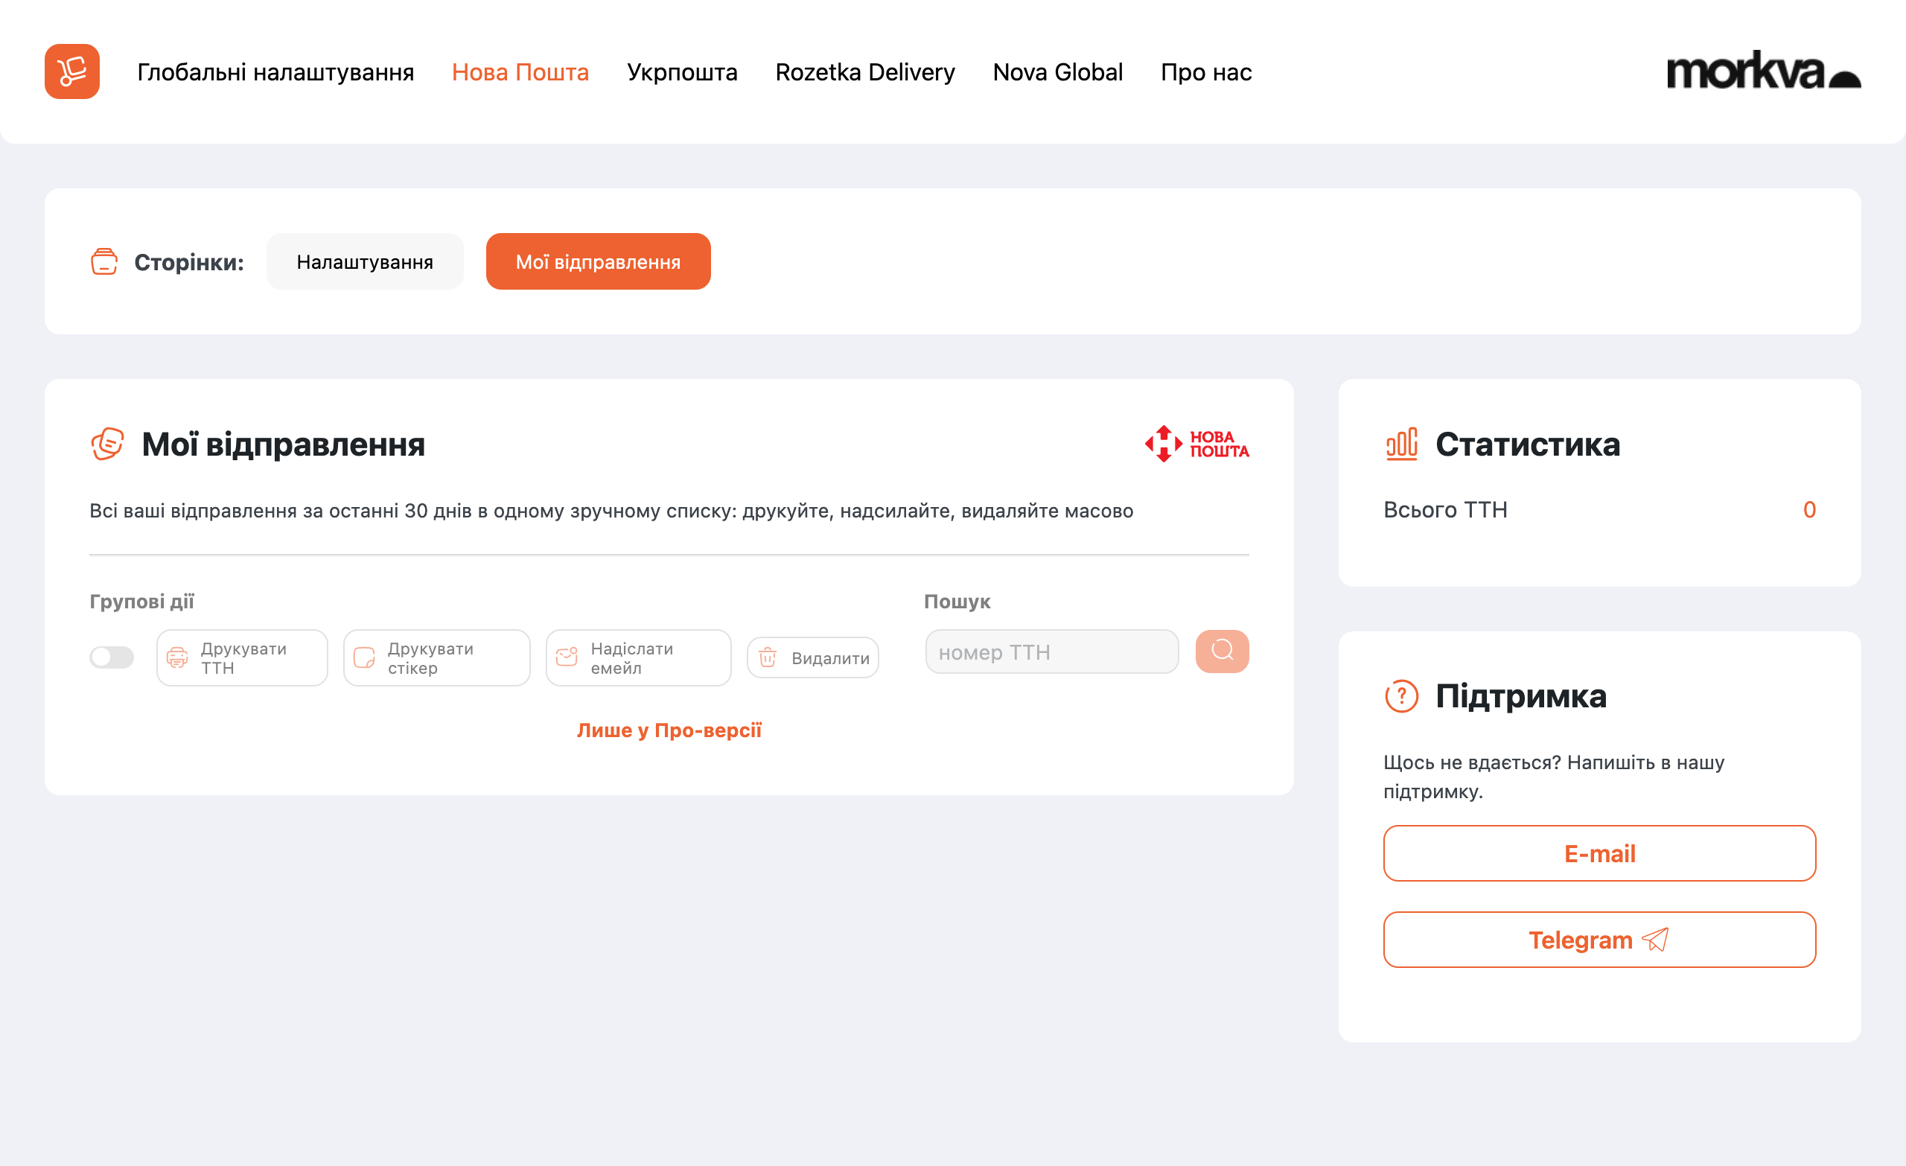Click the trash icon in Видалити button
This screenshot has height=1166, width=1906.
point(768,657)
